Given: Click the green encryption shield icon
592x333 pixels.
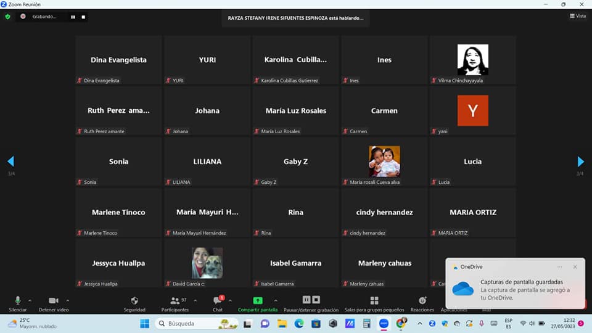Looking at the screenshot, I should point(7,17).
